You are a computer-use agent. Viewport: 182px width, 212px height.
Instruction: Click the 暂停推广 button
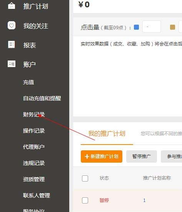(142, 156)
